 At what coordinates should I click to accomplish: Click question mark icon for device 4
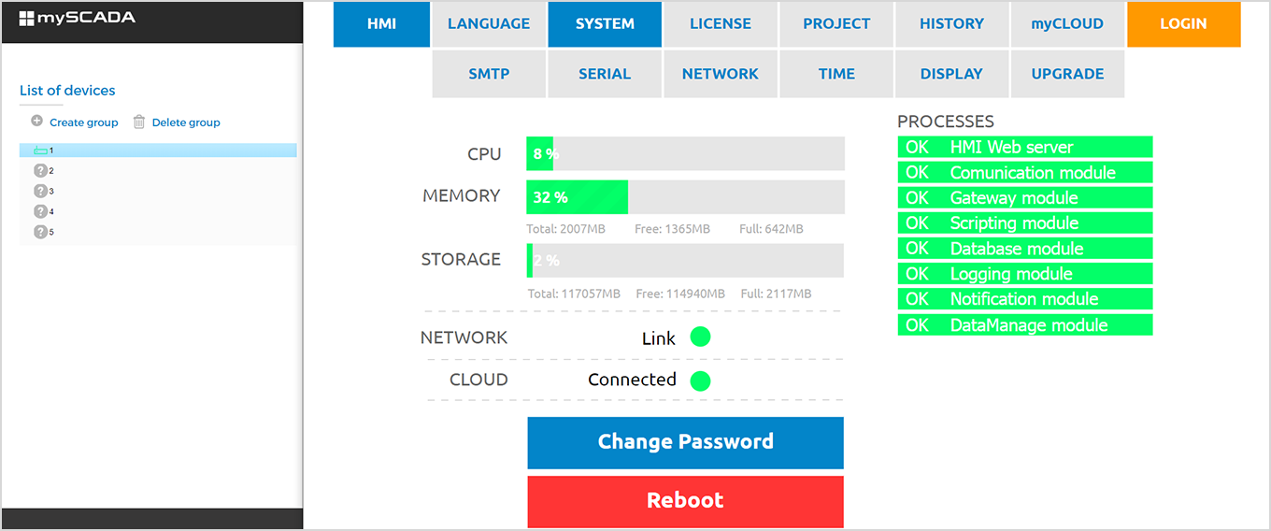tap(40, 211)
